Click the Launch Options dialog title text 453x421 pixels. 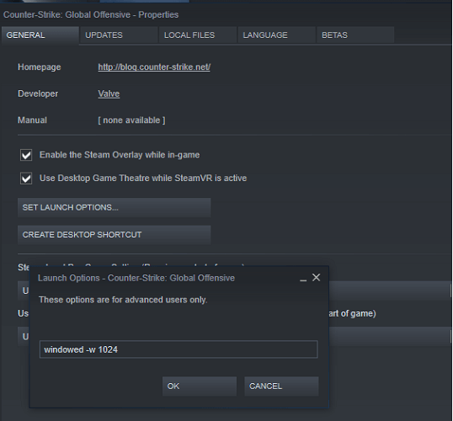[x=136, y=278]
